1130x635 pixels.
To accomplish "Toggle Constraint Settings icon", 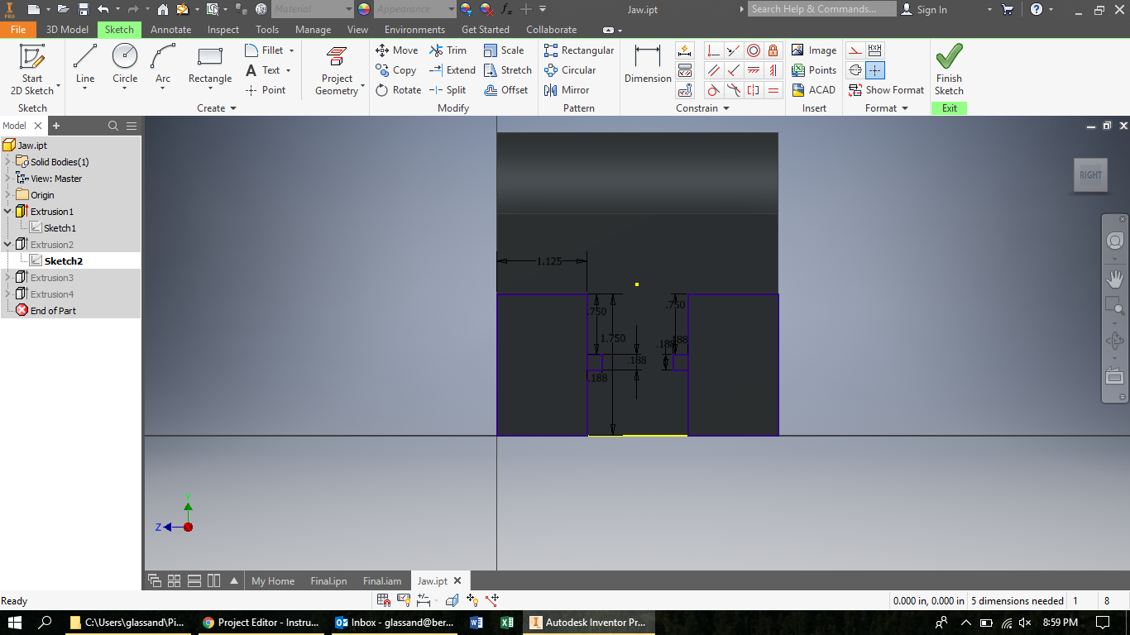I will click(684, 90).
